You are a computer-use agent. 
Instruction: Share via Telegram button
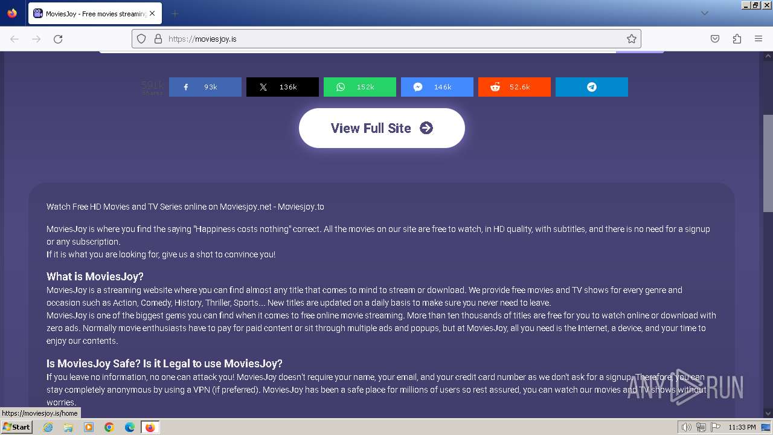(x=592, y=87)
